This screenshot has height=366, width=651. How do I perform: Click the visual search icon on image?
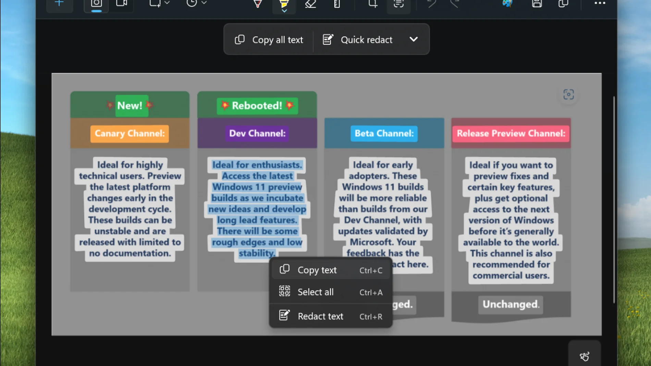pos(568,94)
